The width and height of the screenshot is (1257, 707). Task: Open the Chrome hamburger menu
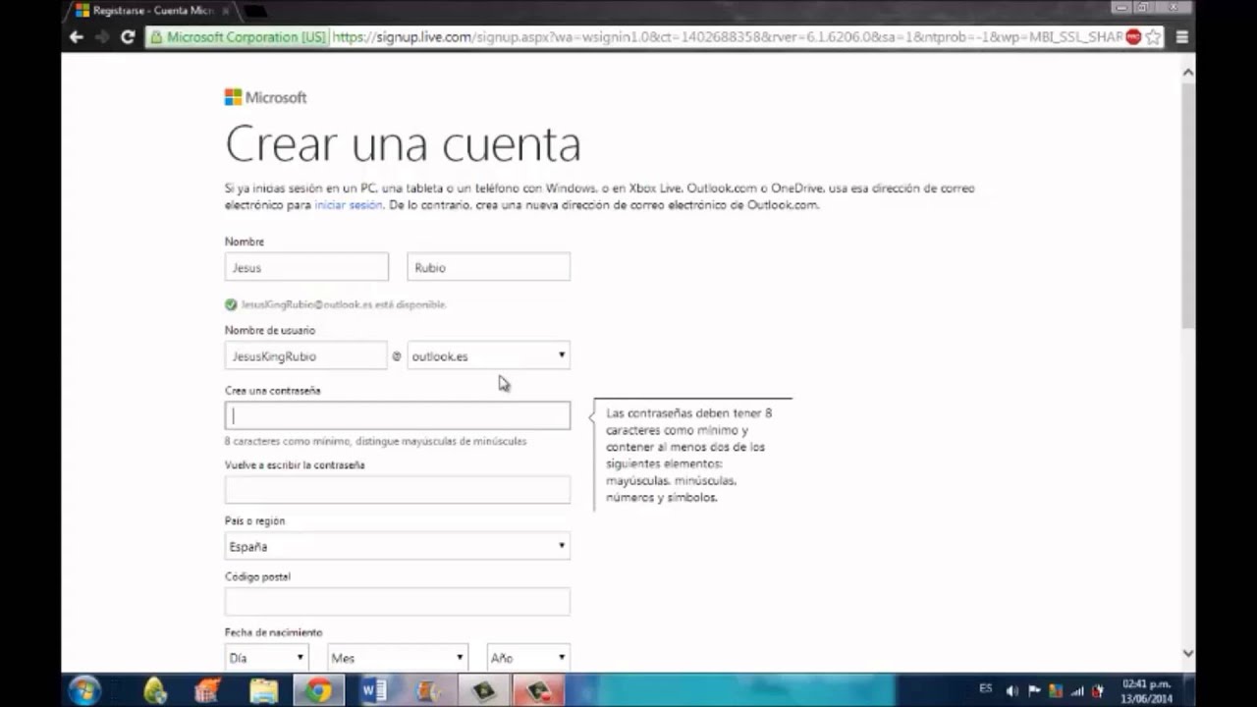[1182, 37]
